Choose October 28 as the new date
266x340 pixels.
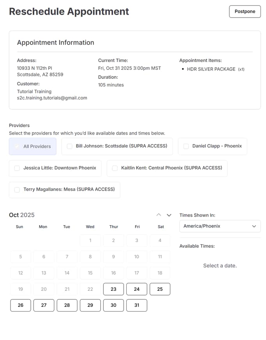[x=67, y=305]
